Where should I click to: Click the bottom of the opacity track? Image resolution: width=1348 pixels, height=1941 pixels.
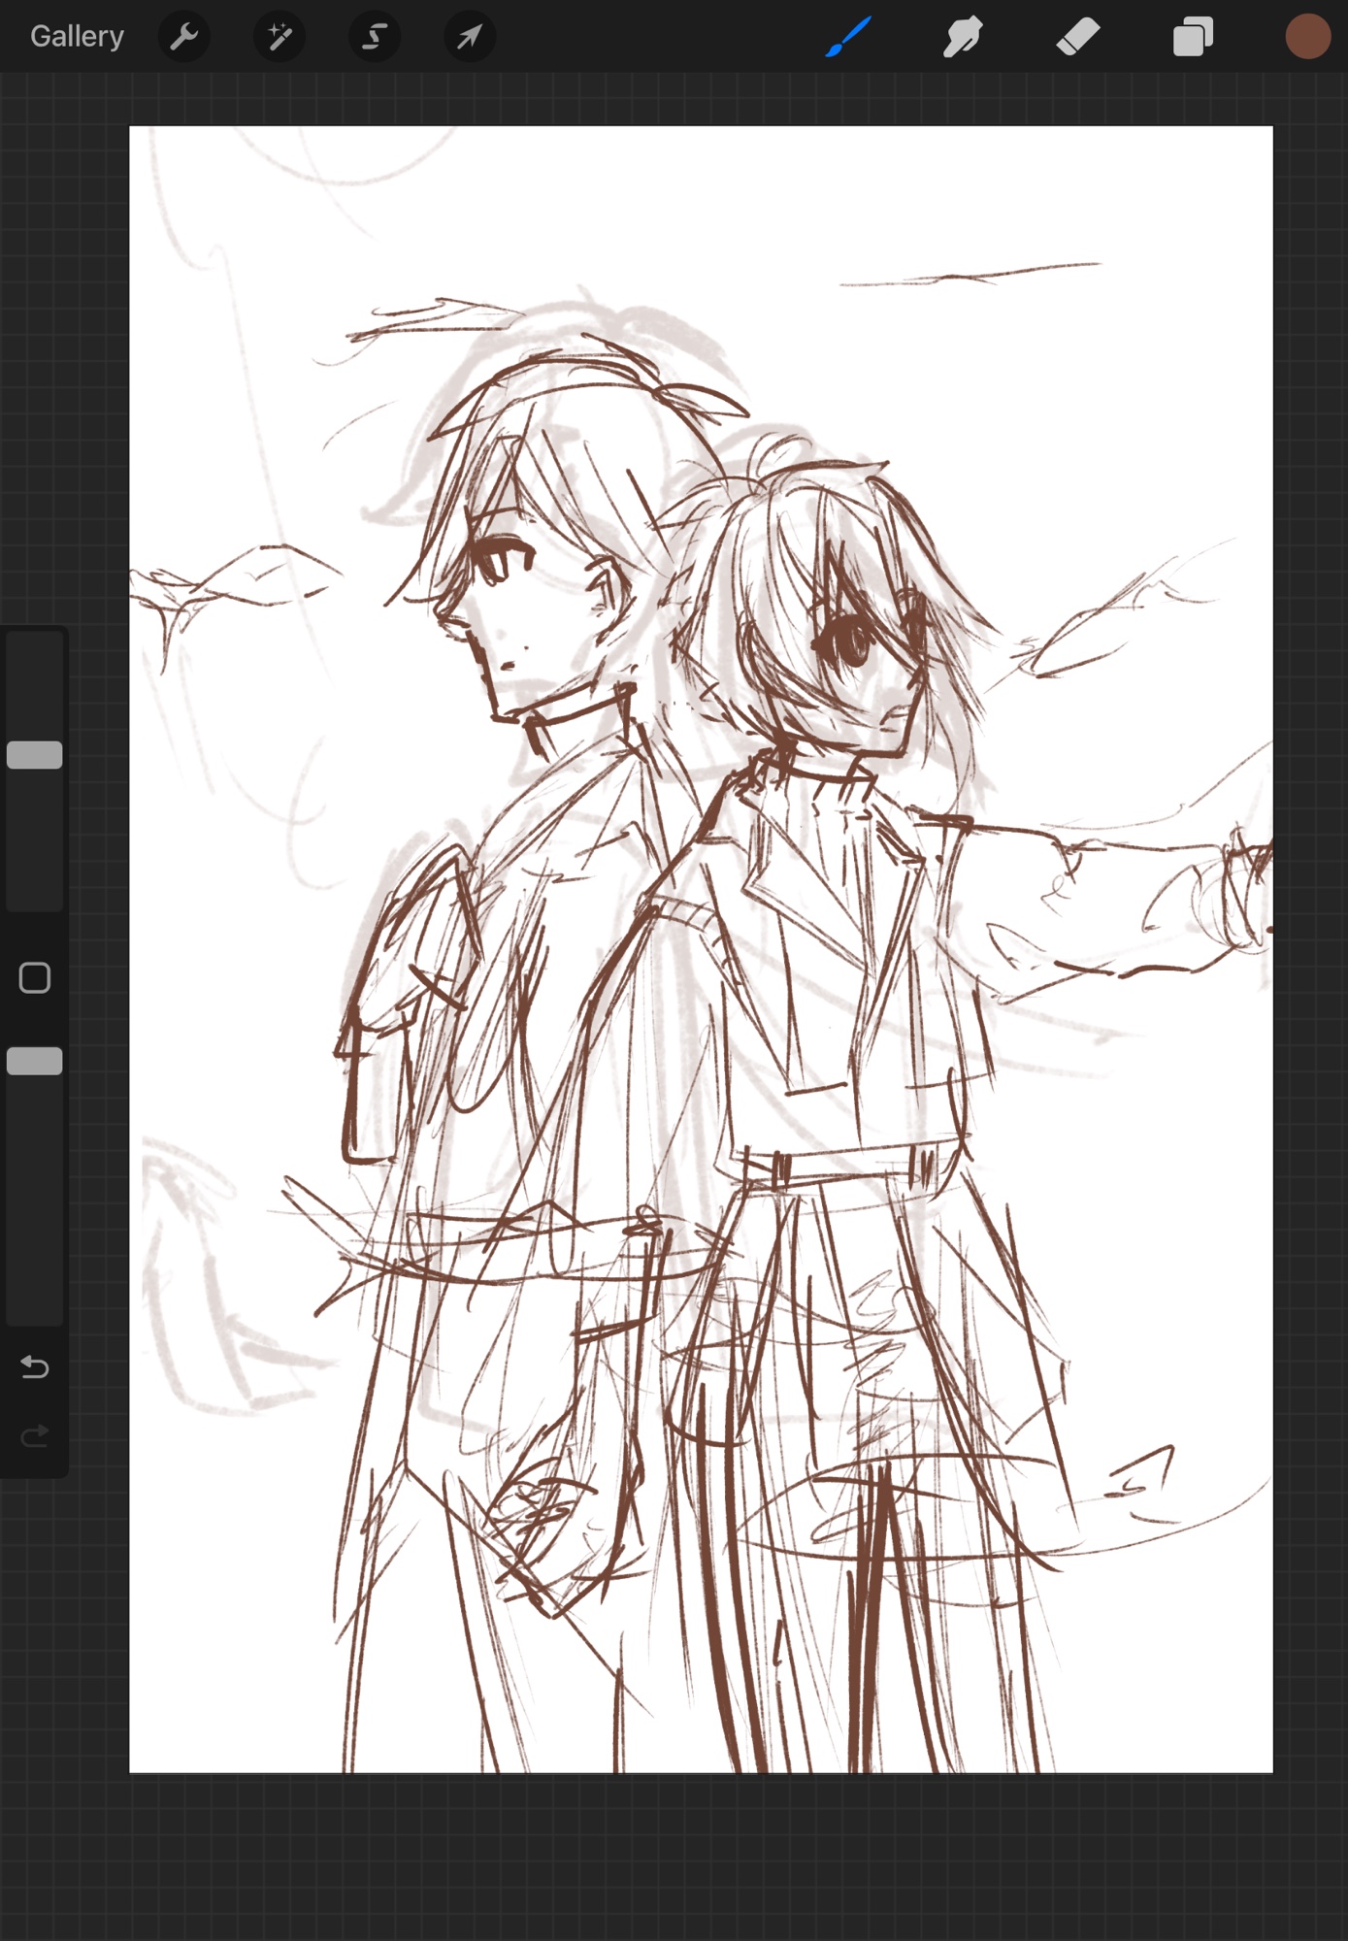pyautogui.click(x=35, y=1310)
